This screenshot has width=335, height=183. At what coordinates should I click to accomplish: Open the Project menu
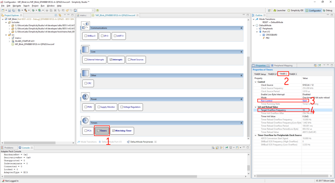click(35, 6)
